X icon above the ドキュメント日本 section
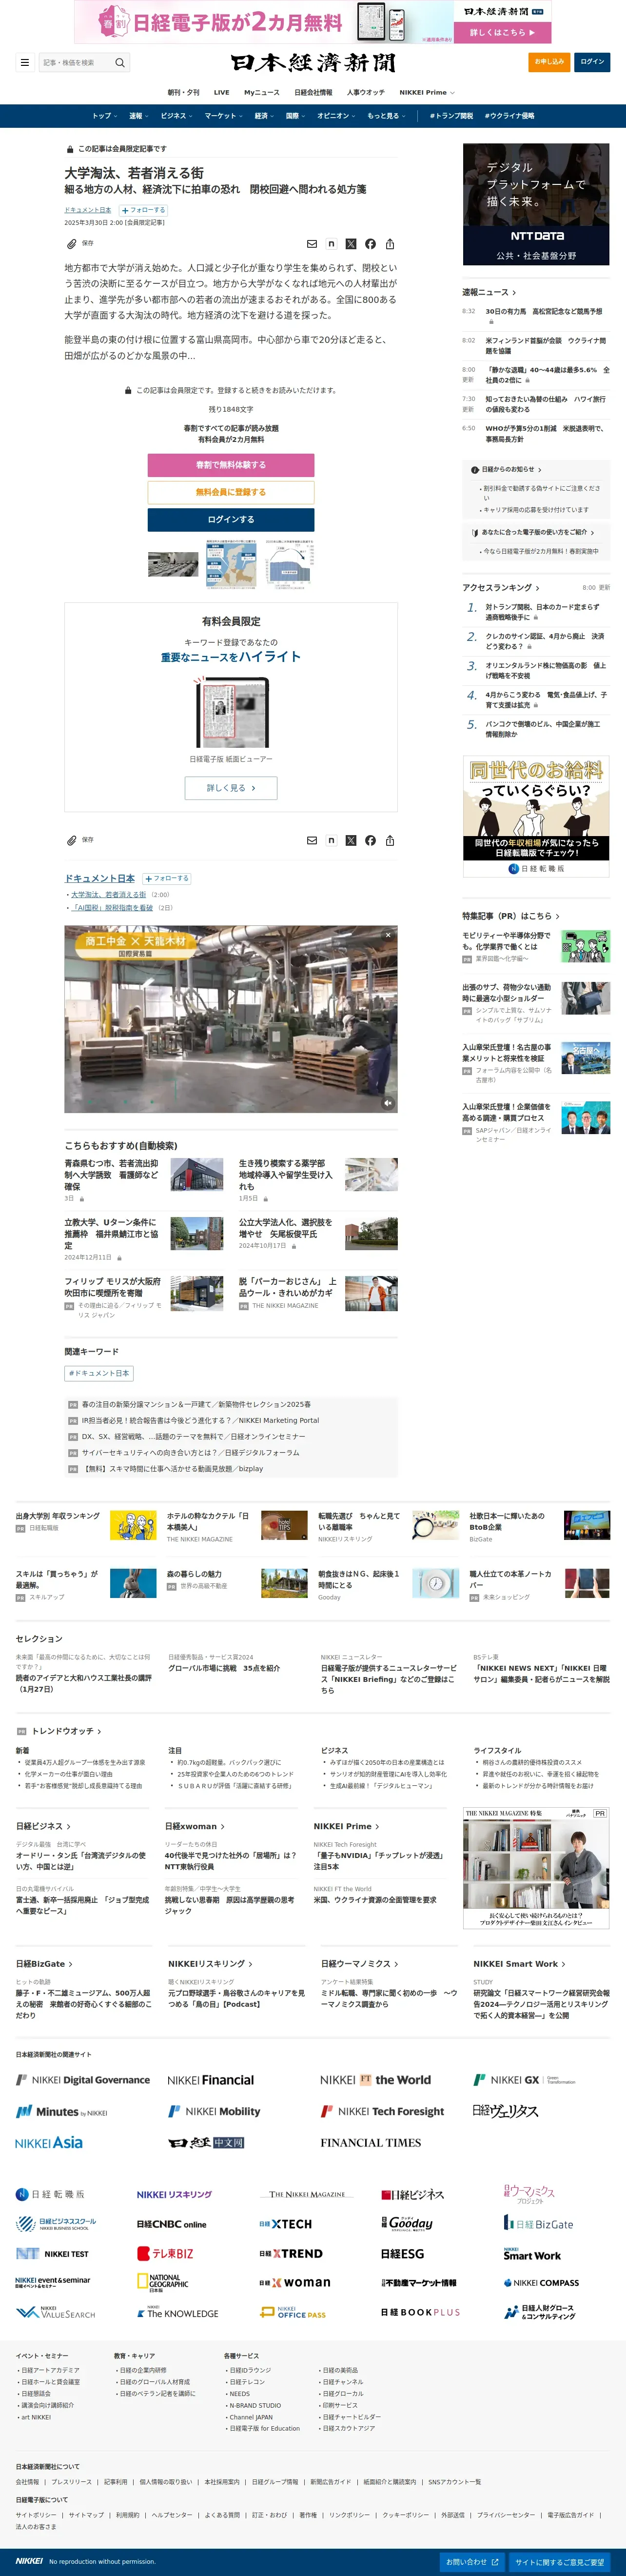 coord(351,840)
